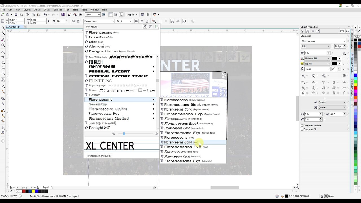
Task: Open the Text menu
Action: click(x=67, y=10)
